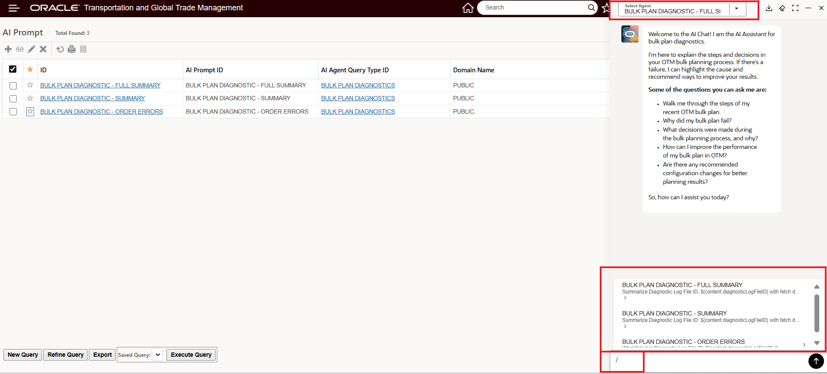Open BULK PLAN DIAGNOSTICS link in SUMMARY row
Viewport: 827px width, 374px height.
358,98
